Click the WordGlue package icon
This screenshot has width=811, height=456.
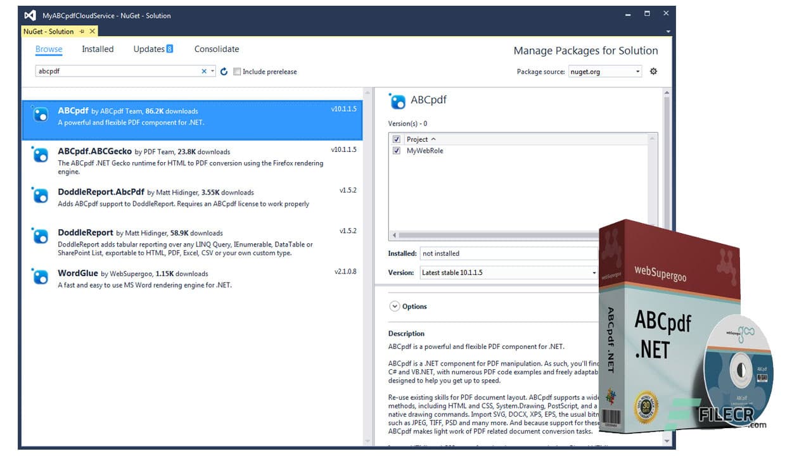click(x=40, y=277)
